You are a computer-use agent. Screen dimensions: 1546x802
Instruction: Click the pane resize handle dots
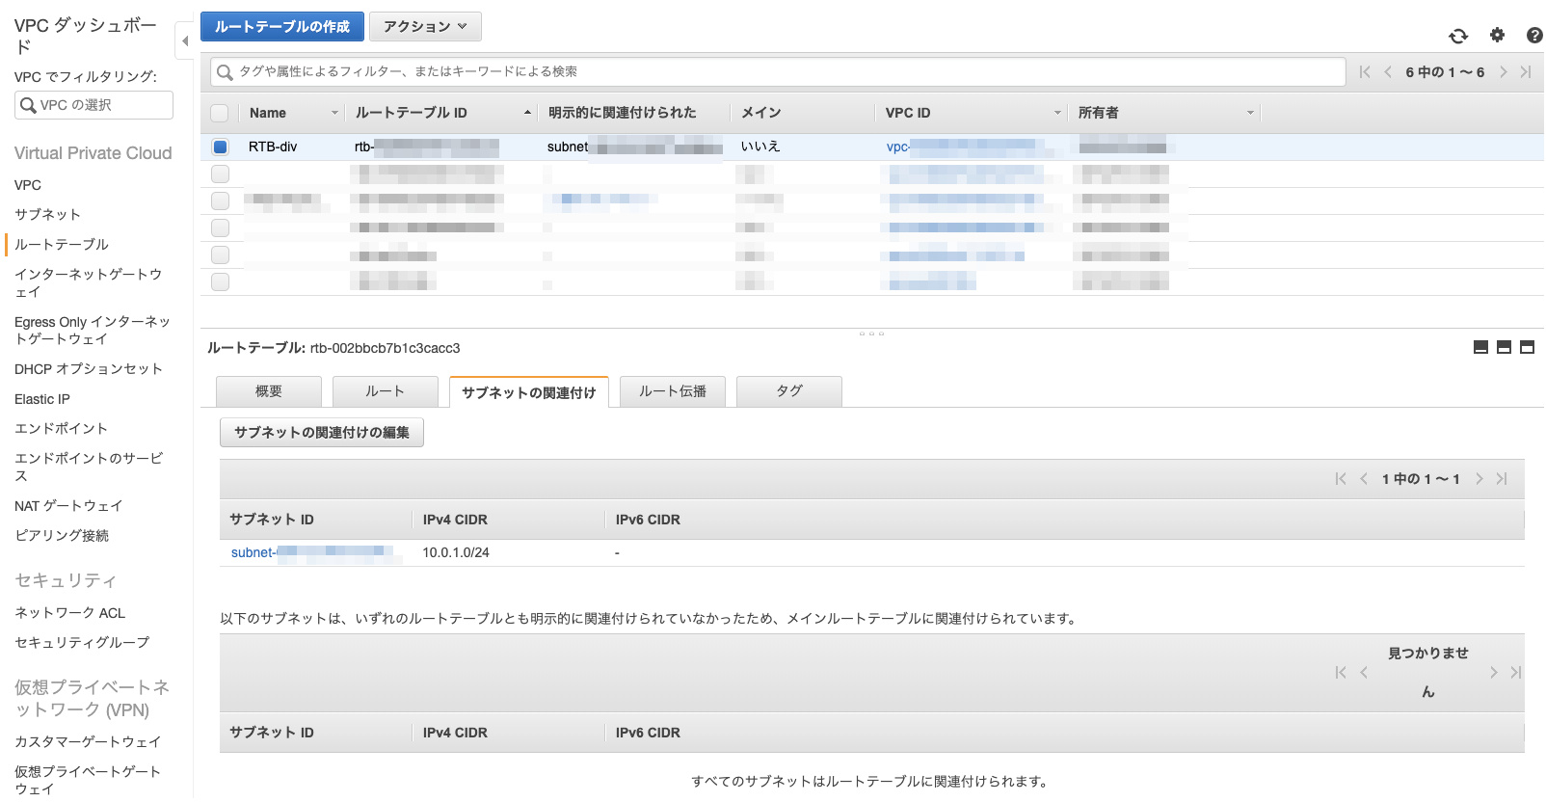(x=871, y=334)
